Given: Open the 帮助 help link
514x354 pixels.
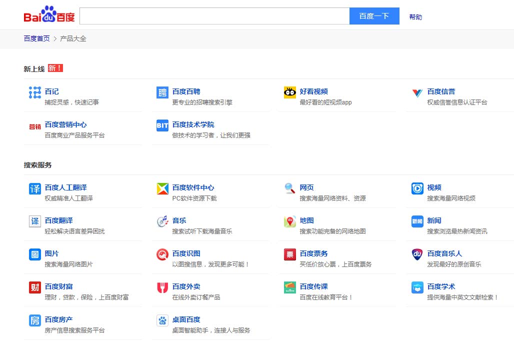Looking at the screenshot, I should [x=415, y=17].
